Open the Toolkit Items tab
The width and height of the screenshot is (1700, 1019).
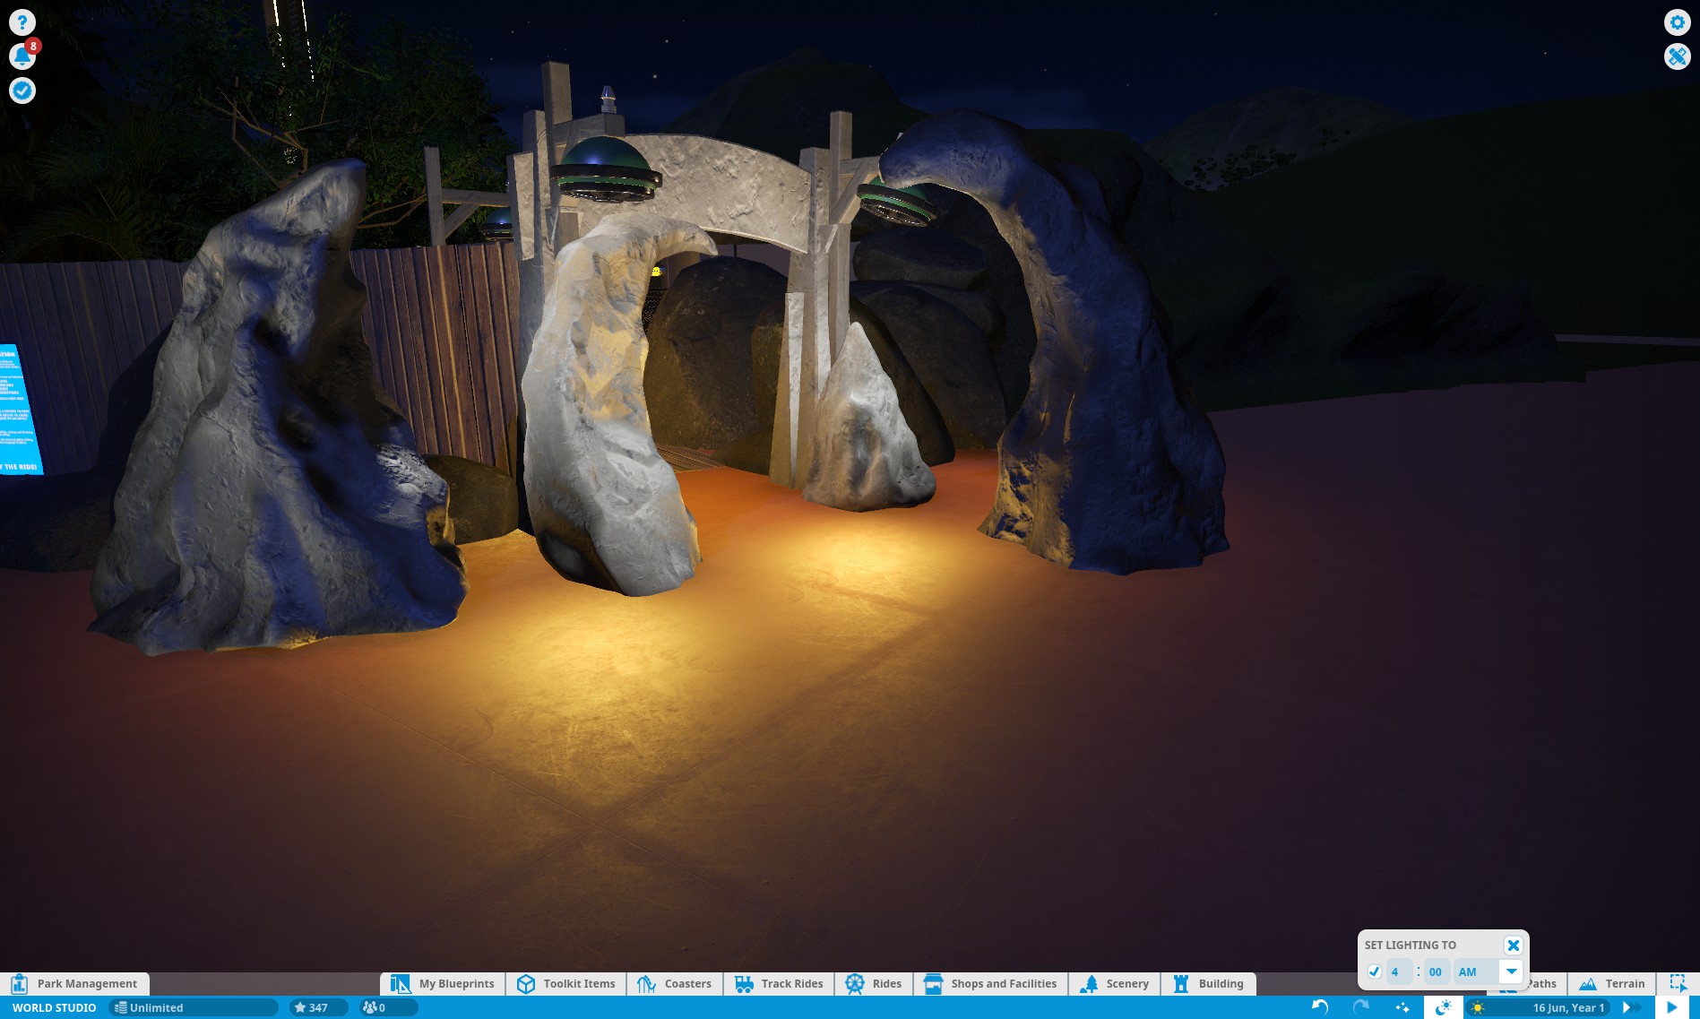566,983
